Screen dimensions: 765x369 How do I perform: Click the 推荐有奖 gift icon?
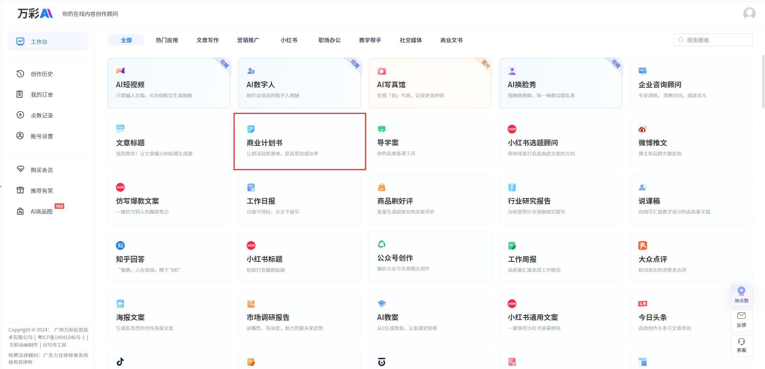[x=20, y=190]
